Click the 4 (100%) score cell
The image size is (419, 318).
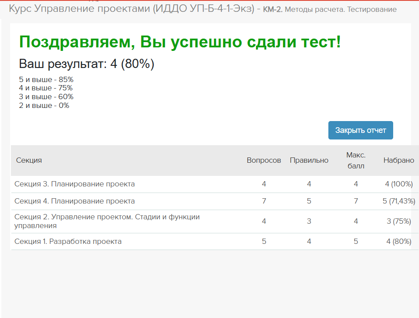(x=399, y=184)
